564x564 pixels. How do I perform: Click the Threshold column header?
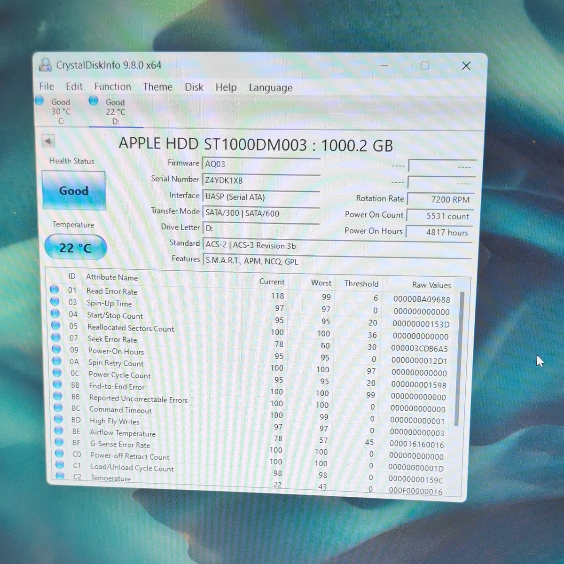pos(361,283)
